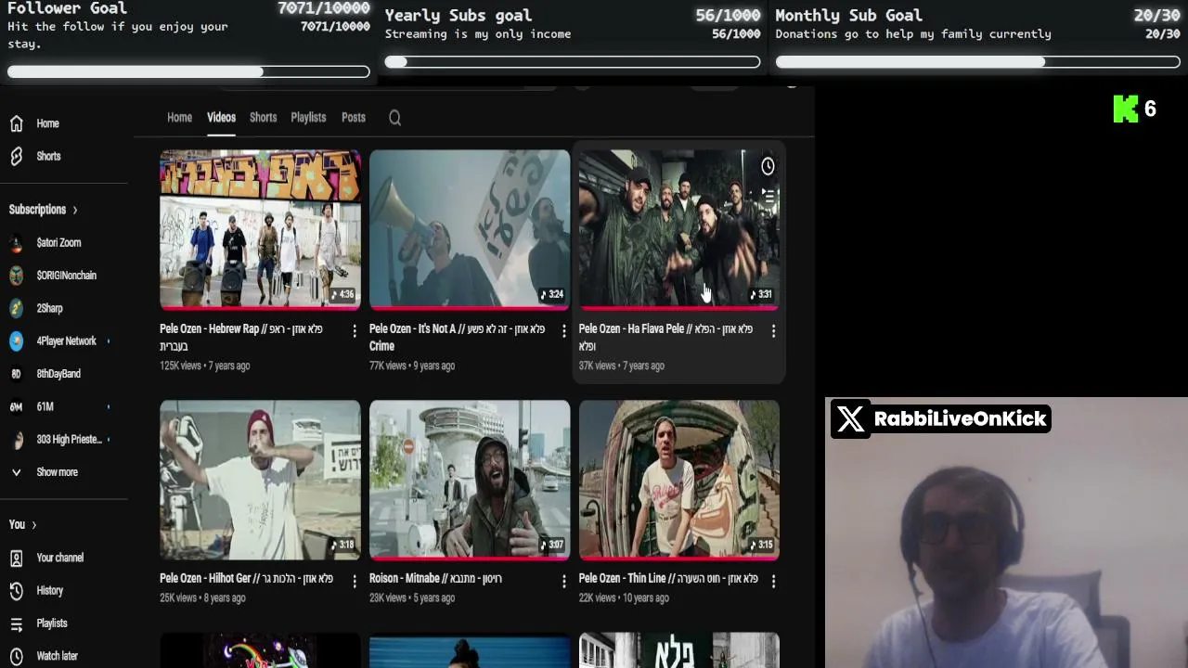Click the Monthly Sub Goal heading
The width and height of the screenshot is (1188, 668).
click(x=849, y=15)
